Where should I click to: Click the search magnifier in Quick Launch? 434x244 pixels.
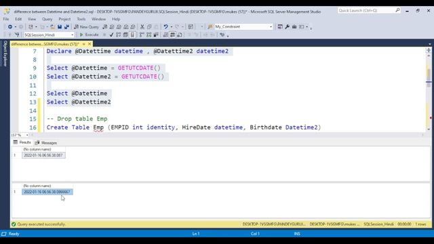coord(397,10)
